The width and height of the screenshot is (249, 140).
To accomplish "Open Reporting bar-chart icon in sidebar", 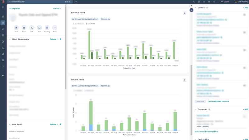I will coord(3,54).
